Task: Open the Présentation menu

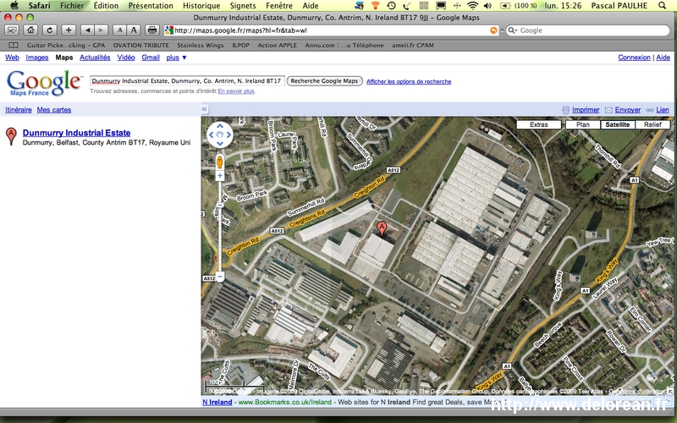Action: [x=151, y=6]
